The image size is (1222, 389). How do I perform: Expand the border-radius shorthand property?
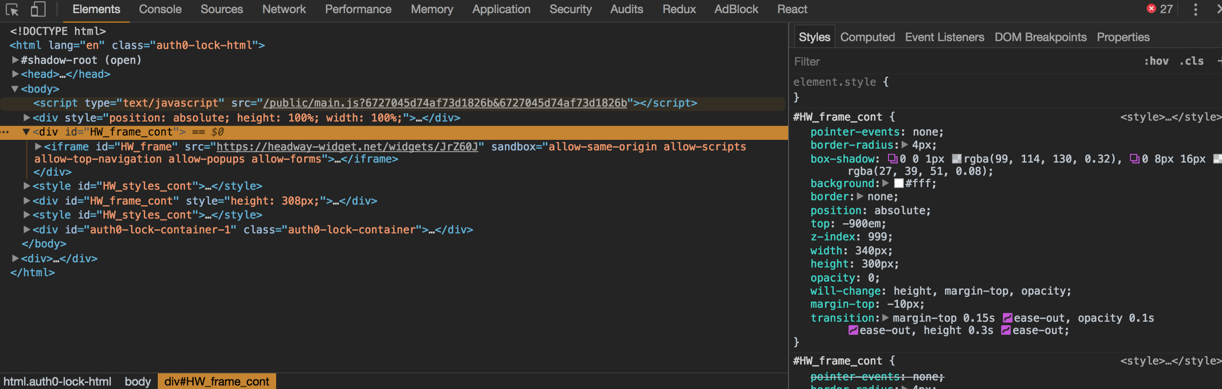905,145
